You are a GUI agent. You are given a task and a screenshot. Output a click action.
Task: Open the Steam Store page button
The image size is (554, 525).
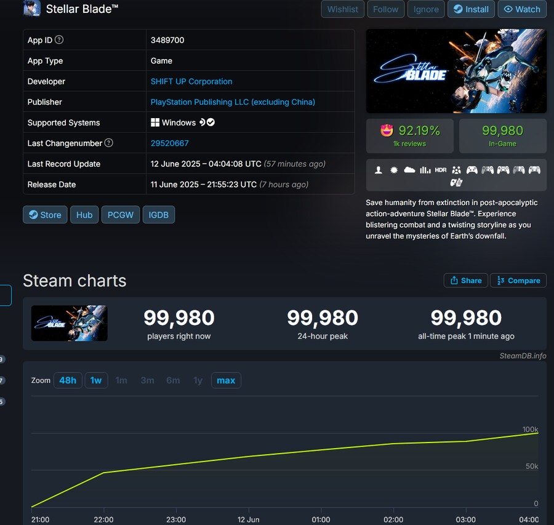[45, 214]
